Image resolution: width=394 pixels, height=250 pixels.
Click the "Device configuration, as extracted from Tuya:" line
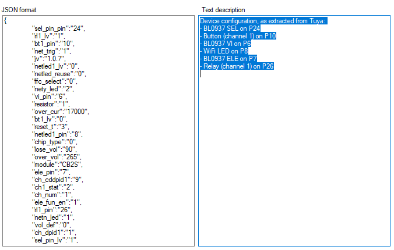pyautogui.click(x=263, y=21)
